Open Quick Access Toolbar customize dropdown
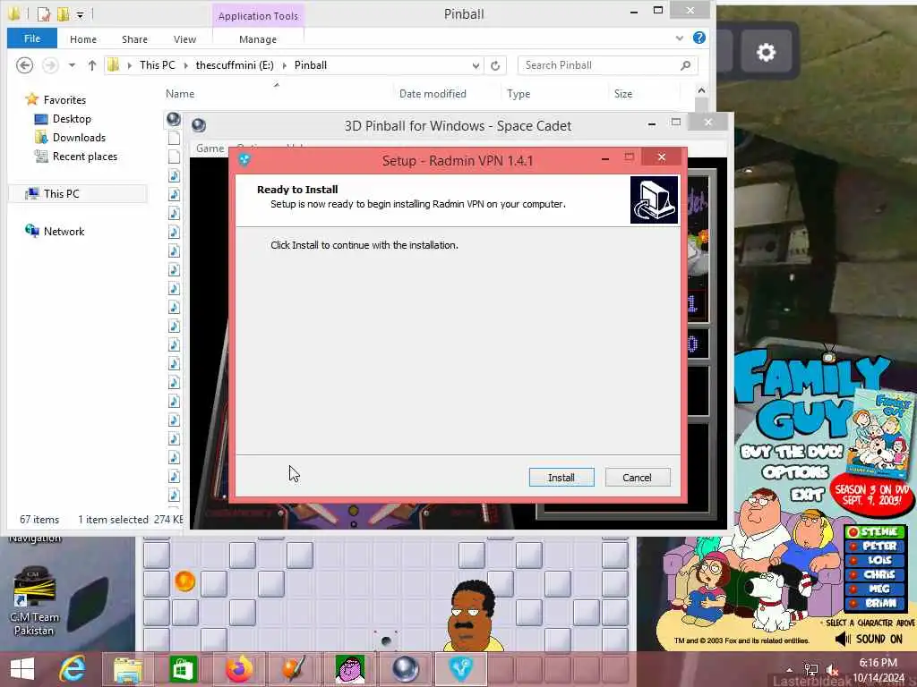This screenshot has height=687, width=917. point(80,14)
